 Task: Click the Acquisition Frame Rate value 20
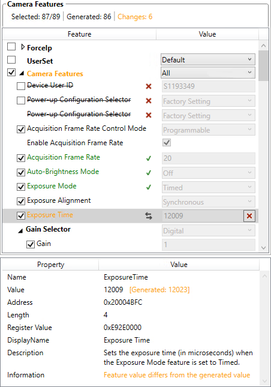pos(209,158)
